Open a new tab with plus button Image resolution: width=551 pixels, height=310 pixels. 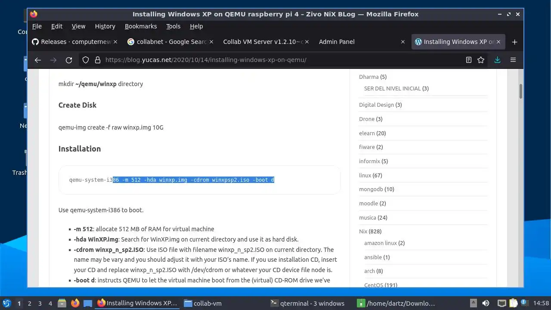[x=514, y=42]
